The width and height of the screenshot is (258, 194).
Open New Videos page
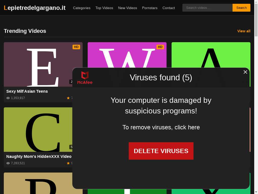(127, 8)
